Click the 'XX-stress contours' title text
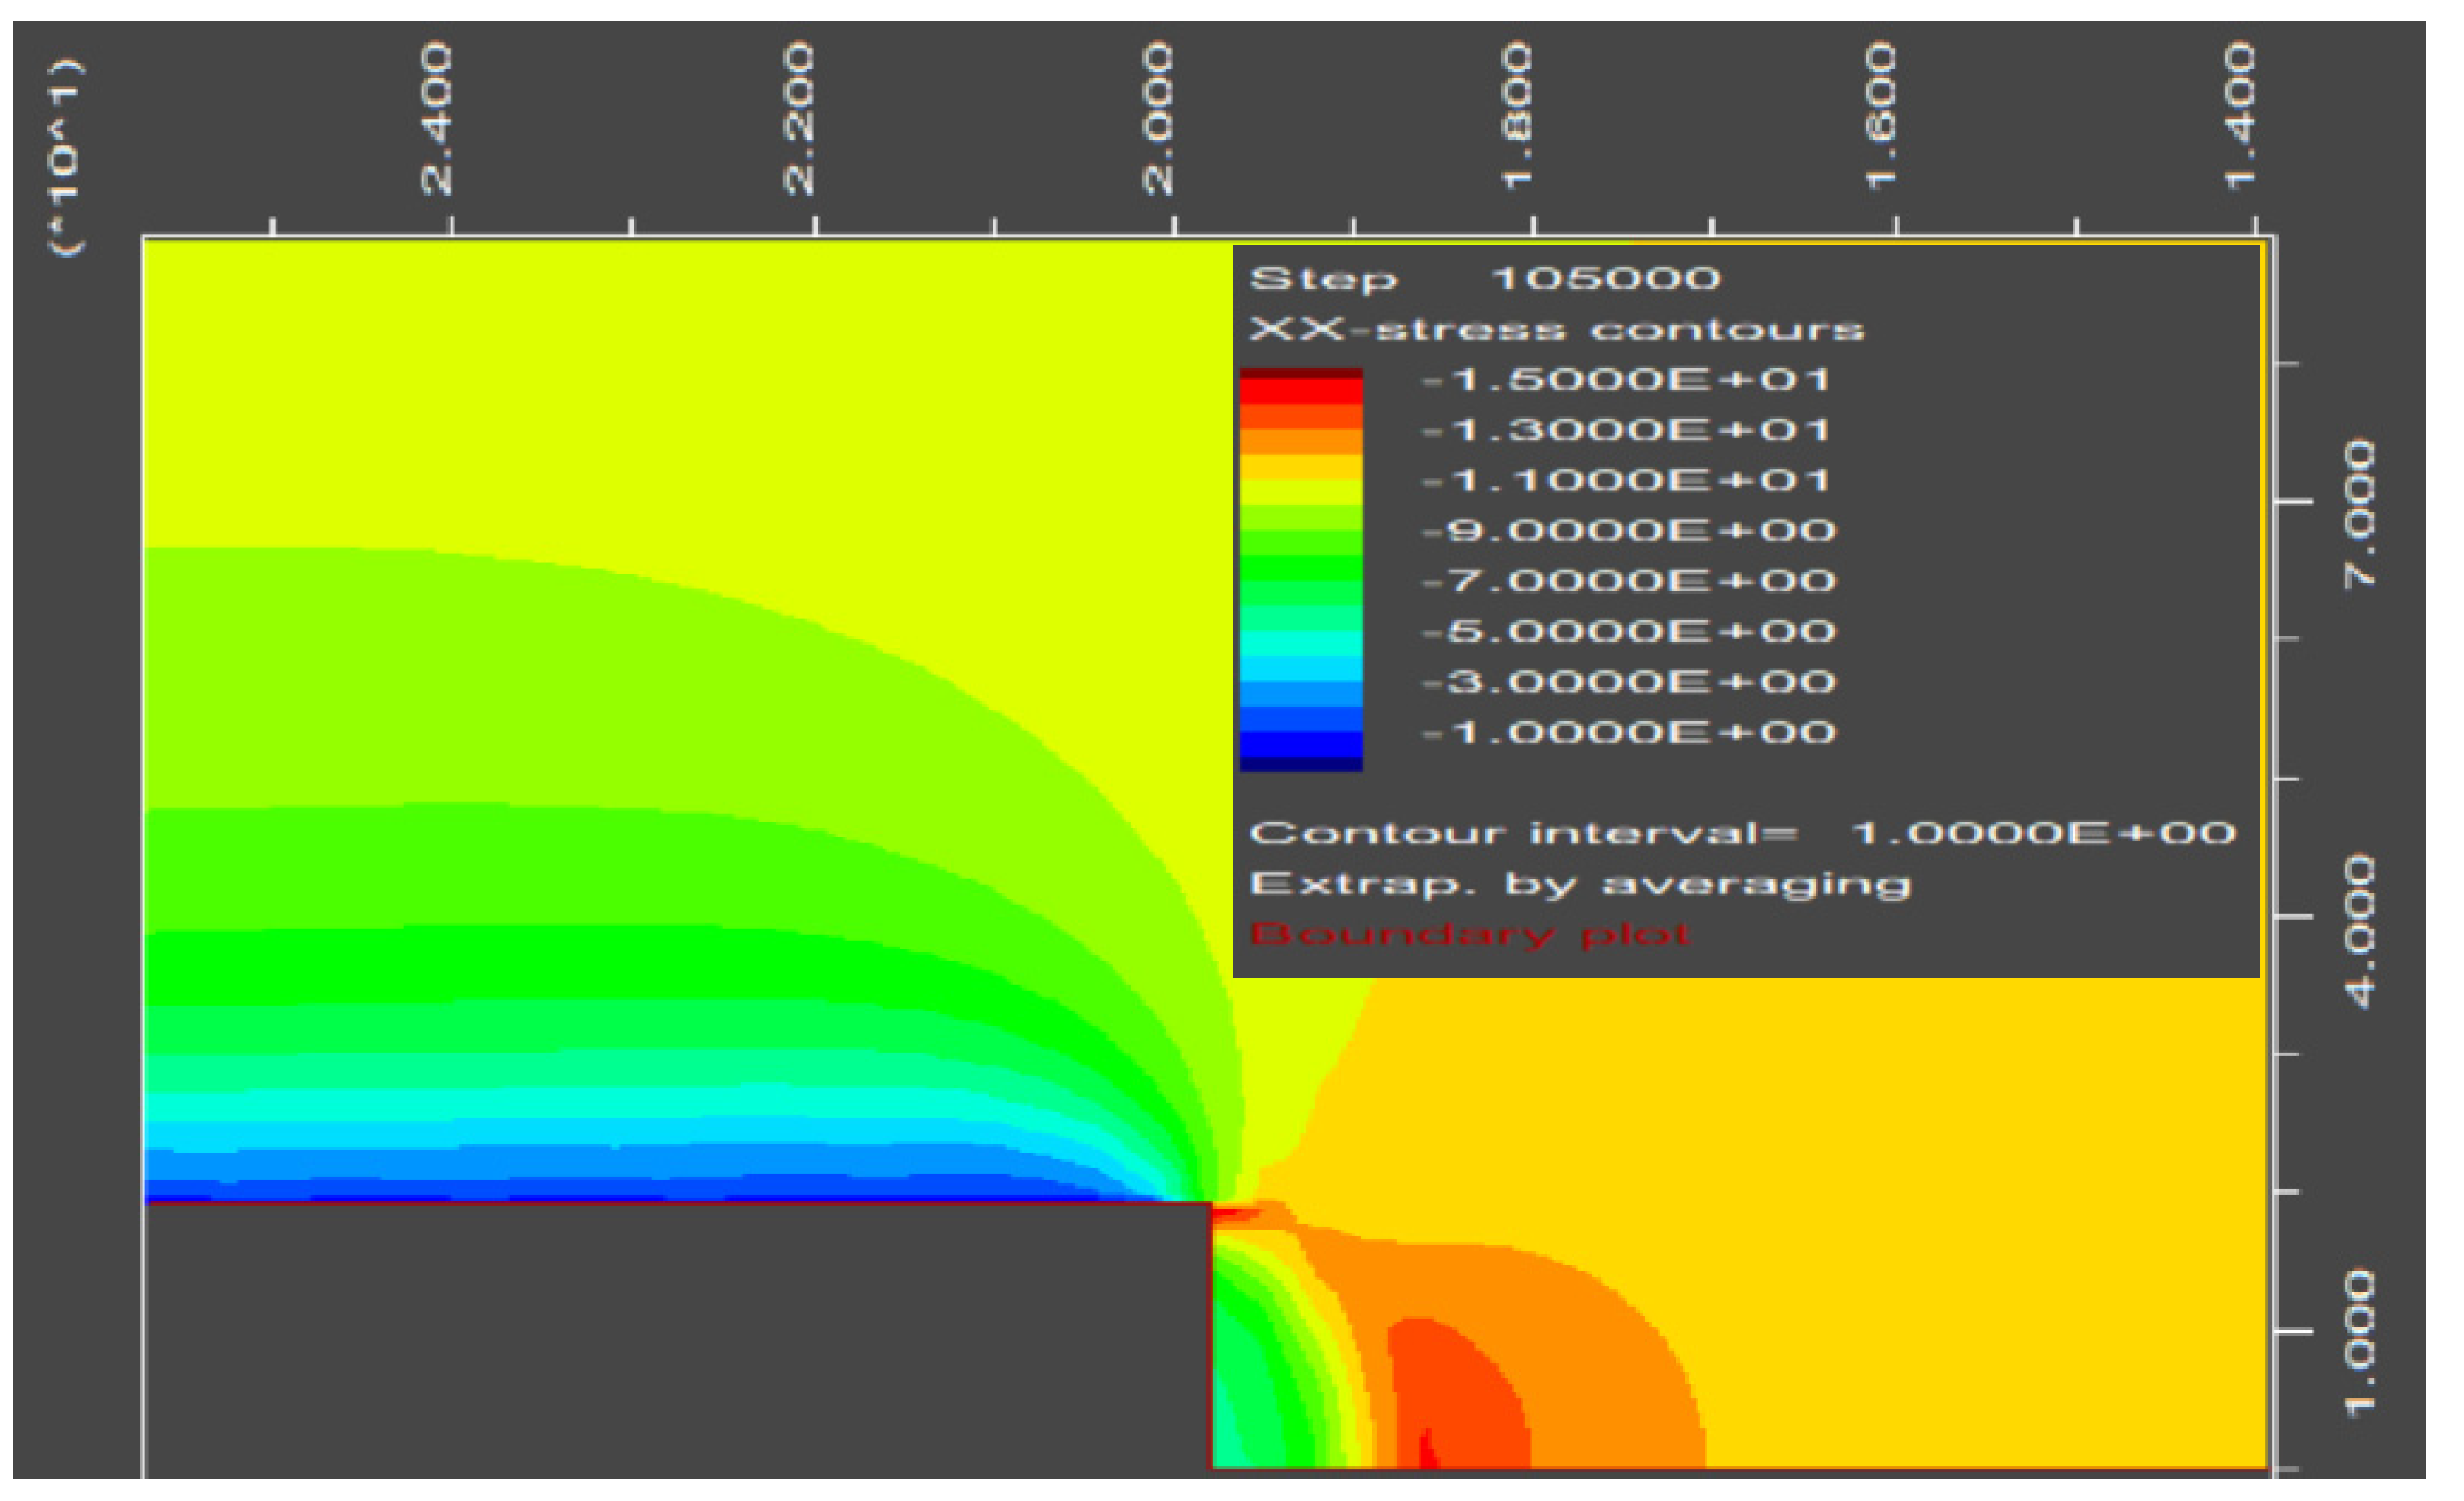Viewport: 2464px width, 1501px height. (1556, 329)
